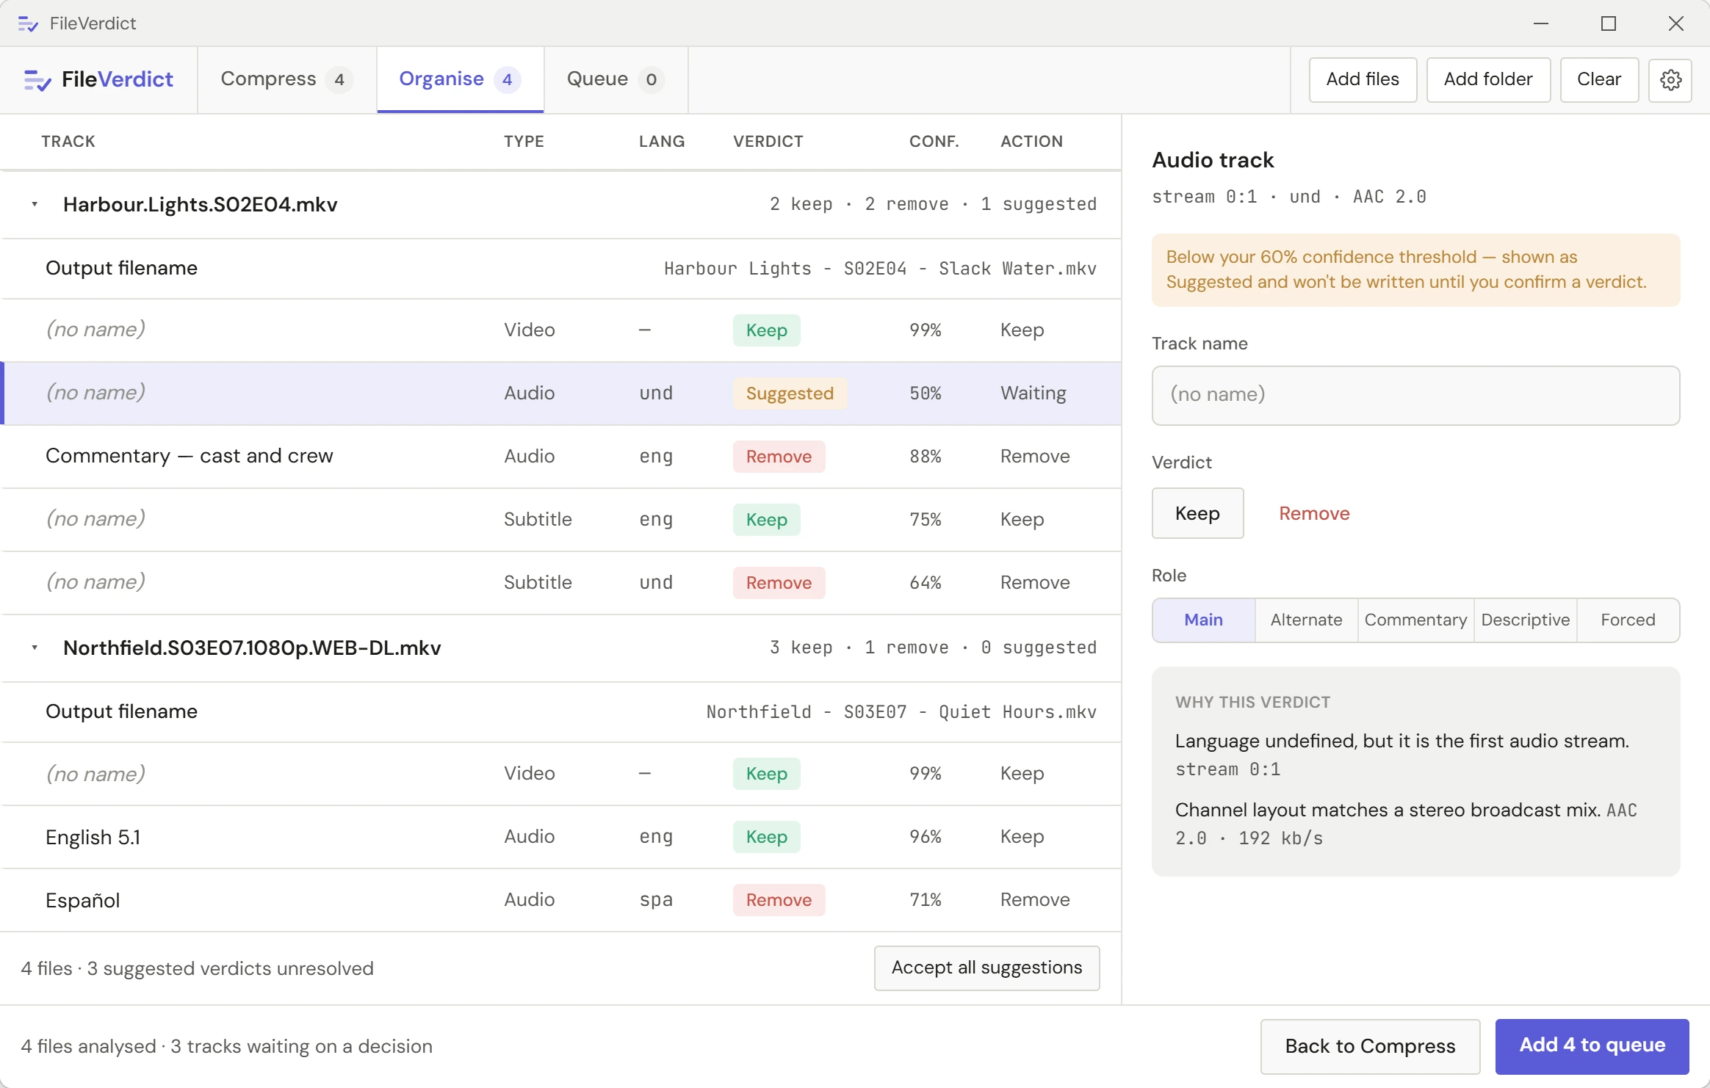1710x1088 pixels.
Task: Click Add 4 to queue
Action: [1592, 1046]
